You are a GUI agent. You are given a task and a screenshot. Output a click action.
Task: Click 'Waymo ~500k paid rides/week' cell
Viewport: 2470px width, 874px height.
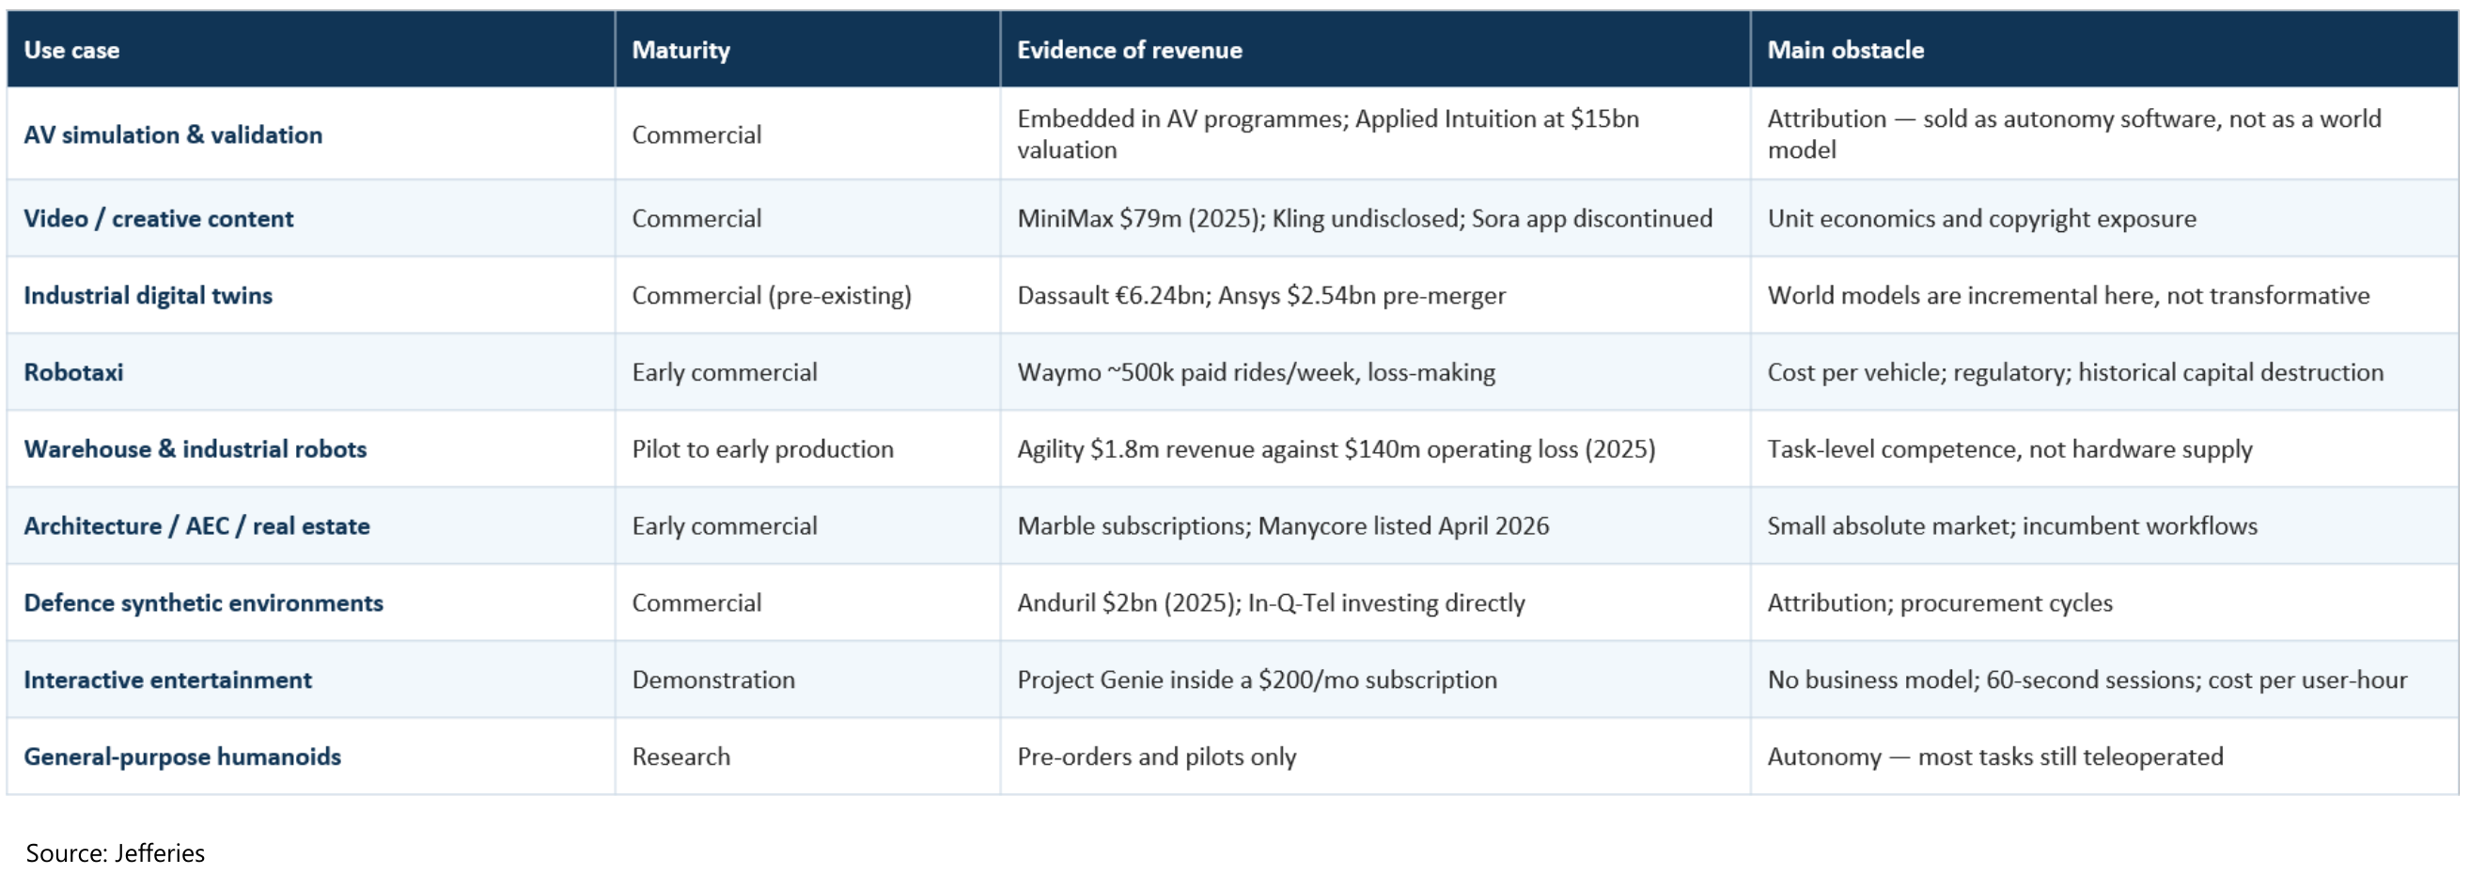pyautogui.click(x=1376, y=372)
